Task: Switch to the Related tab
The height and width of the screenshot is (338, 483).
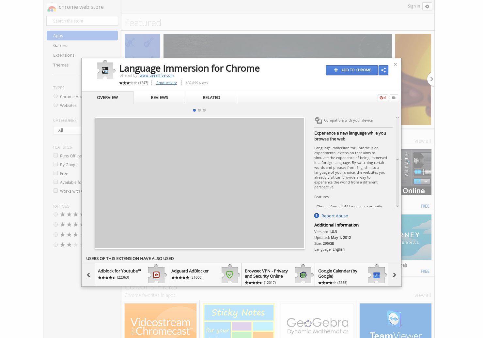Action: click(211, 97)
